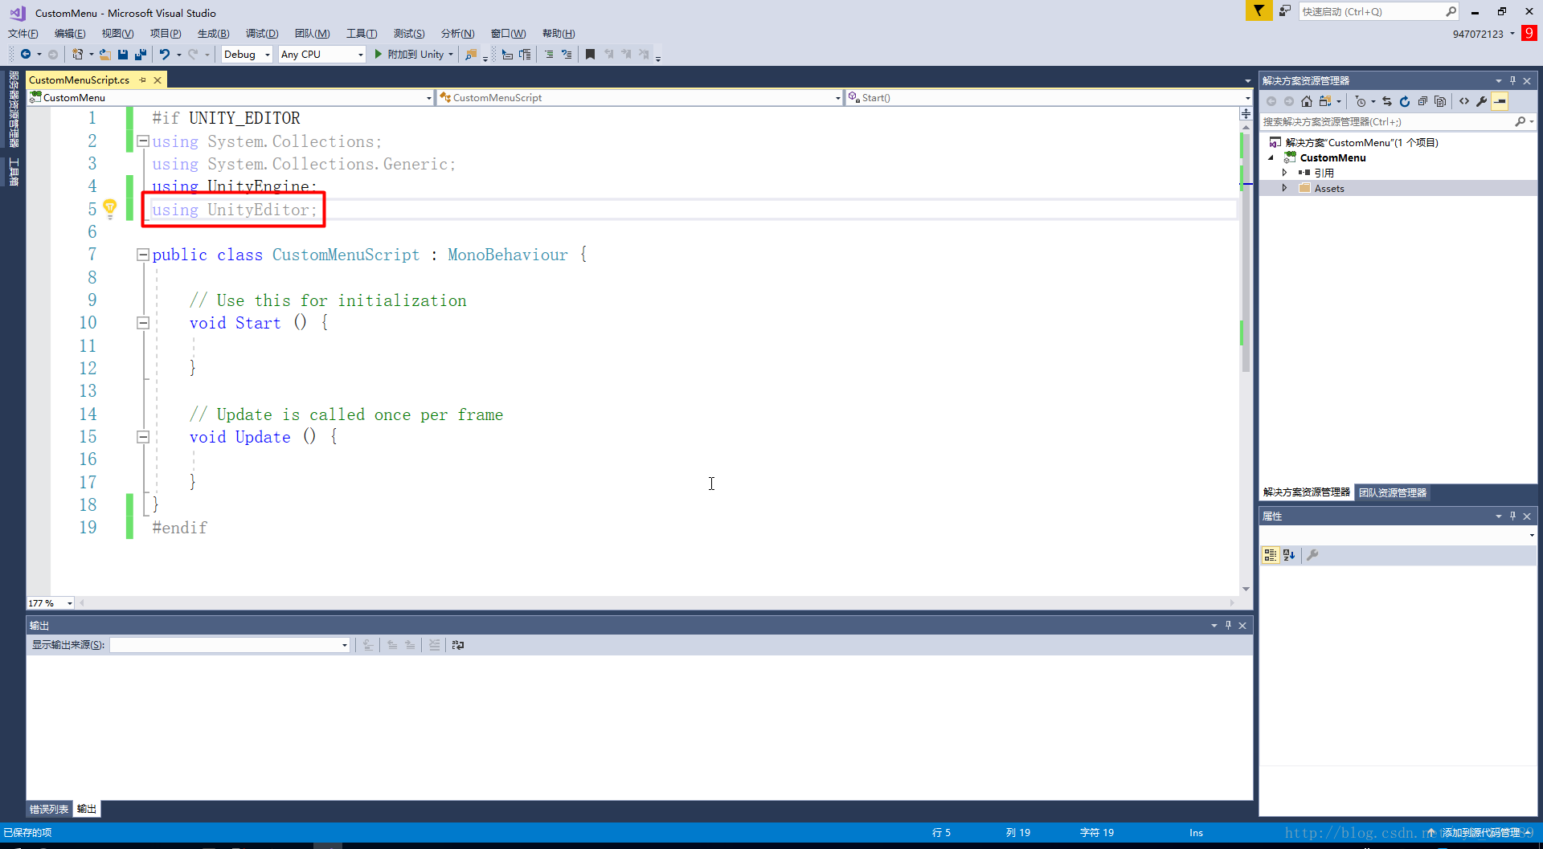The height and width of the screenshot is (849, 1543).
Task: Open the 文件(F) File menu
Action: point(23,33)
